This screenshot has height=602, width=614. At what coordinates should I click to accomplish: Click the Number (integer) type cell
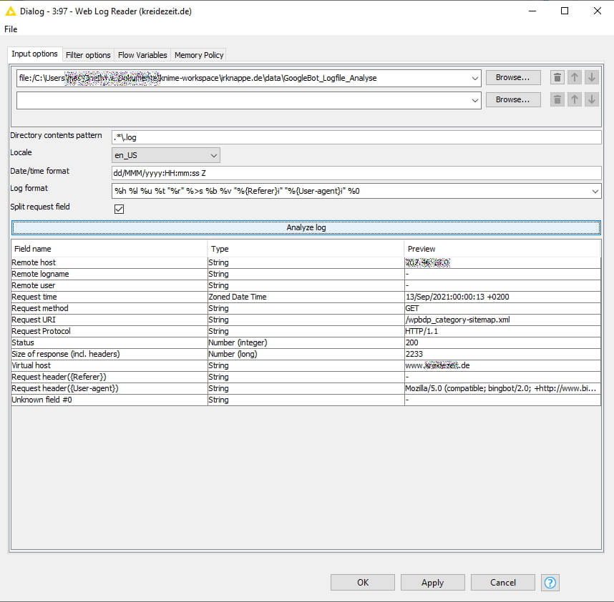click(306, 342)
